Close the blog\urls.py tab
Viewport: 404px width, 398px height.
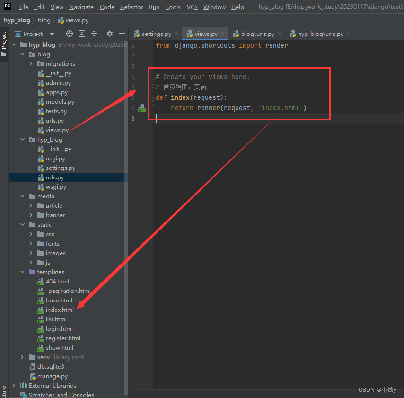(x=280, y=34)
